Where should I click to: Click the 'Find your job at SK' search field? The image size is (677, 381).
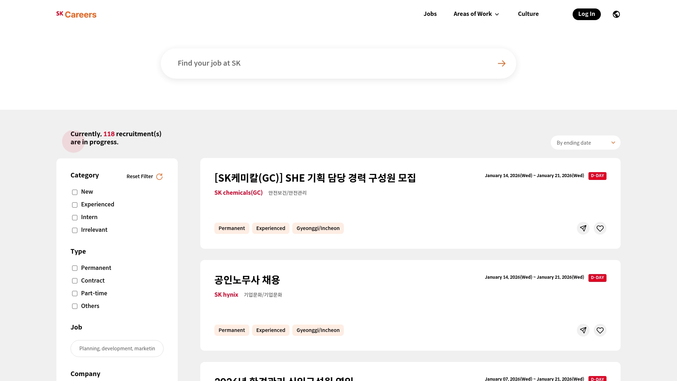(317, 63)
